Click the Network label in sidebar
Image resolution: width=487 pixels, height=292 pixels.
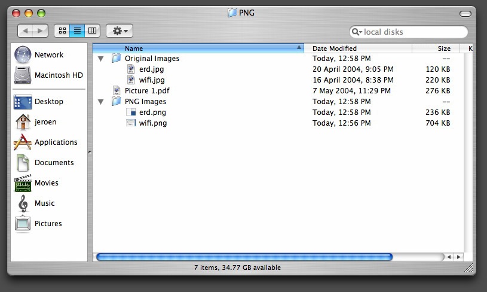point(49,54)
